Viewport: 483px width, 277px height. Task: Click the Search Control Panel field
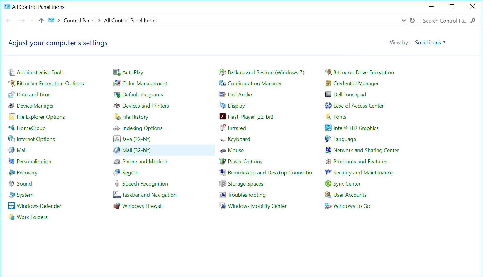click(449, 21)
